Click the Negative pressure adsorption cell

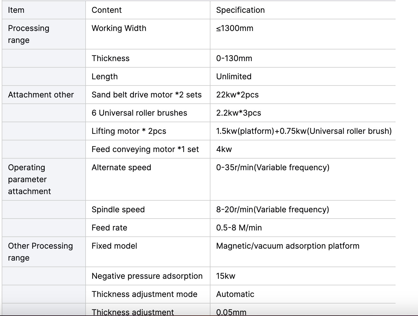click(147, 276)
